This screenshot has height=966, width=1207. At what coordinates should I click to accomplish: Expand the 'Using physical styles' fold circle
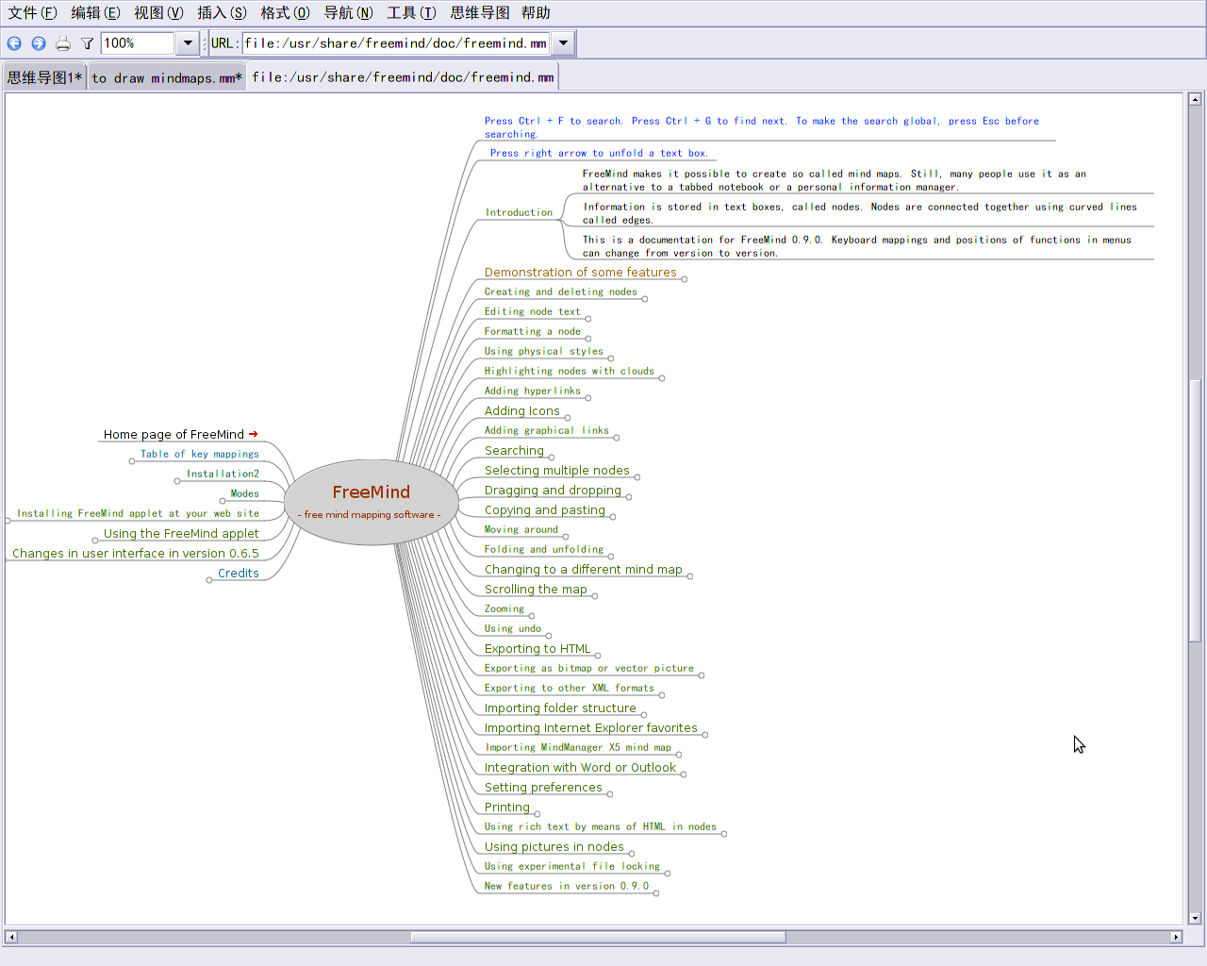[x=611, y=358]
